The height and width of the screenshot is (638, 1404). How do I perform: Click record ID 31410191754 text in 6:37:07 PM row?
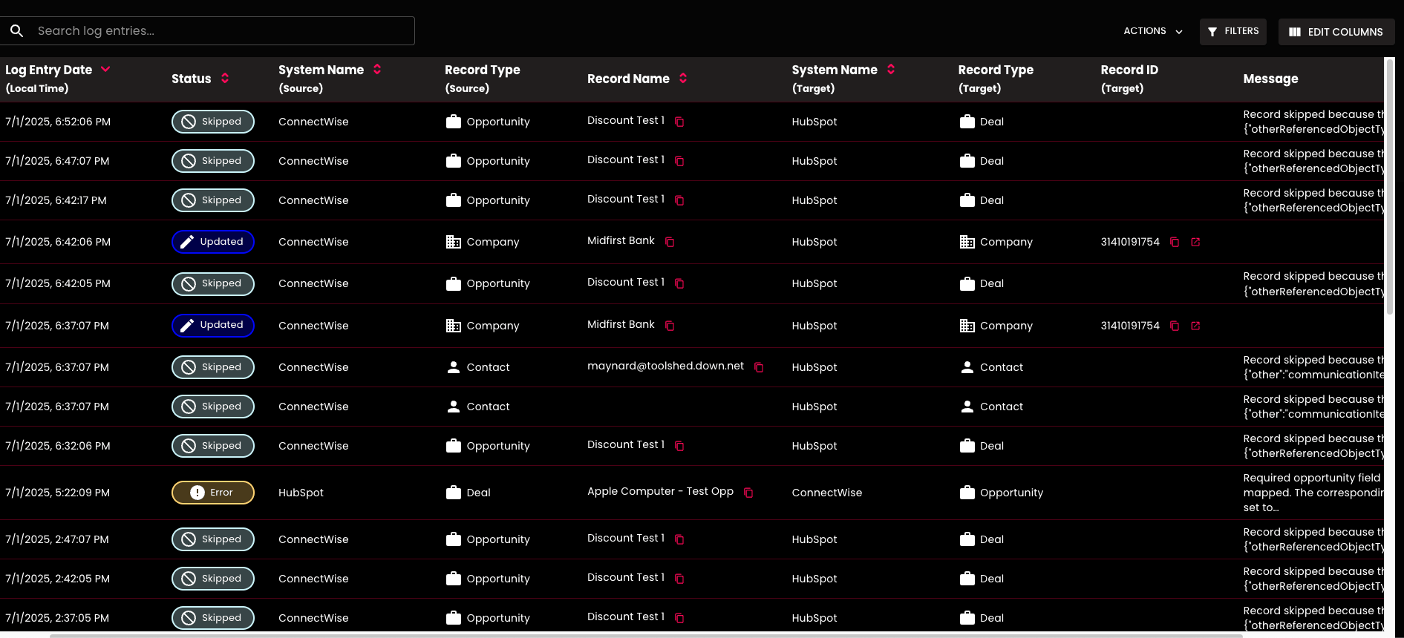(x=1130, y=326)
